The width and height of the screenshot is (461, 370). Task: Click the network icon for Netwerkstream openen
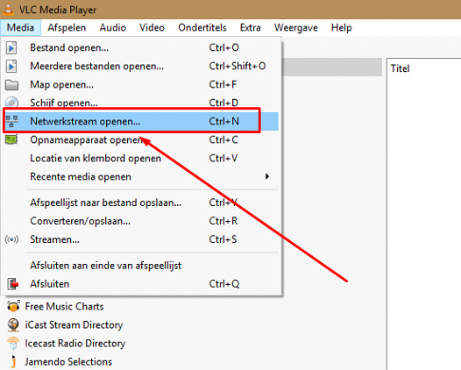coord(11,121)
